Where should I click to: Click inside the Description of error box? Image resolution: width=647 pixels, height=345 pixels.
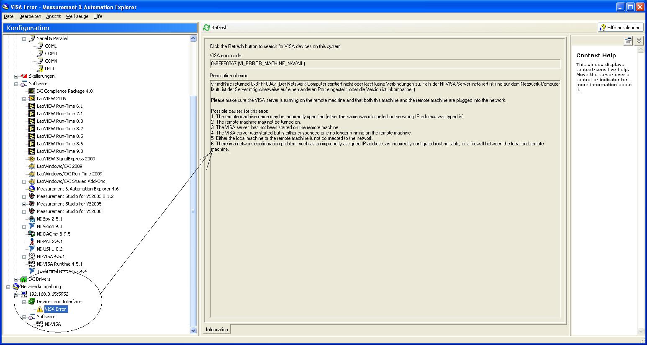[x=385, y=199]
